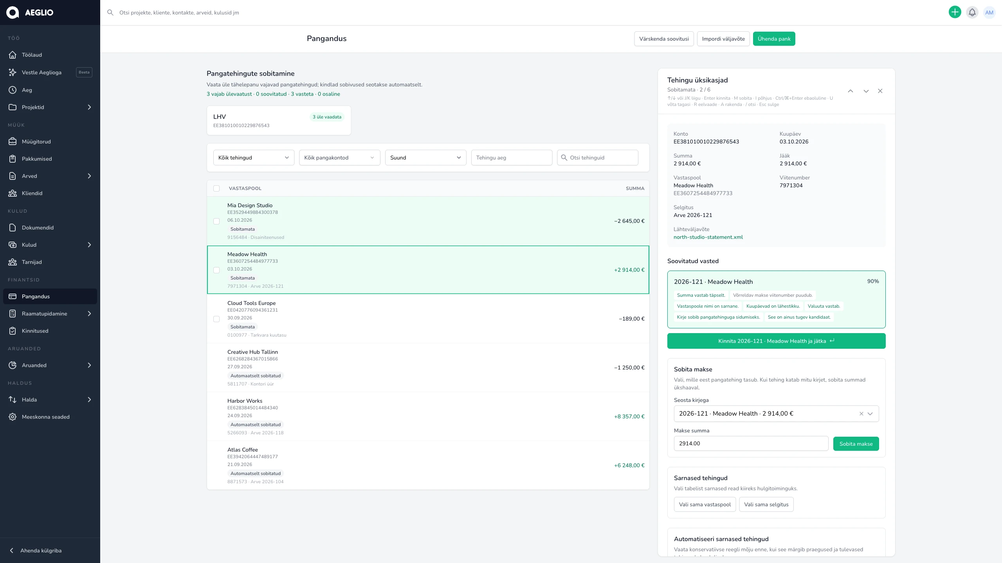Open the Kõik pangakontod dropdown
The height and width of the screenshot is (563, 1002).
tap(340, 158)
